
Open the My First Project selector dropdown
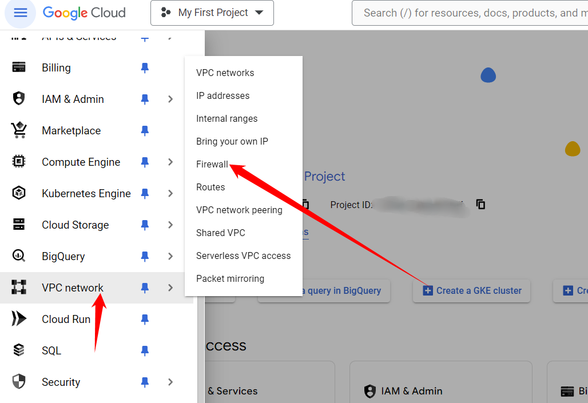[212, 13]
